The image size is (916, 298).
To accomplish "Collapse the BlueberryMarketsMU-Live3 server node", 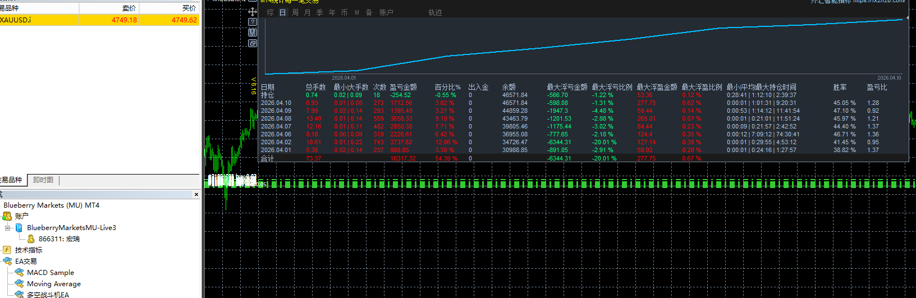I will (7, 228).
